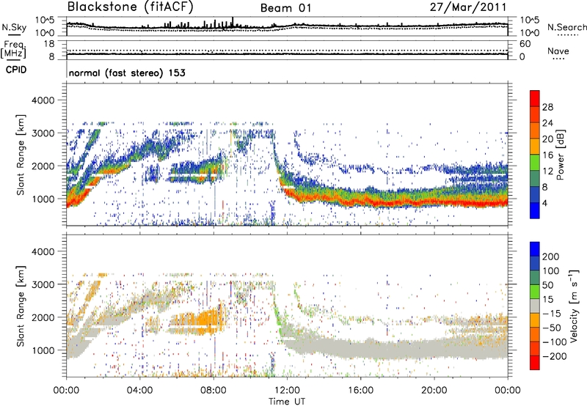This screenshot has width=587, height=406.
Task: Click the red bottom segment of Velocity colorbar
Action: pyautogui.click(x=535, y=363)
